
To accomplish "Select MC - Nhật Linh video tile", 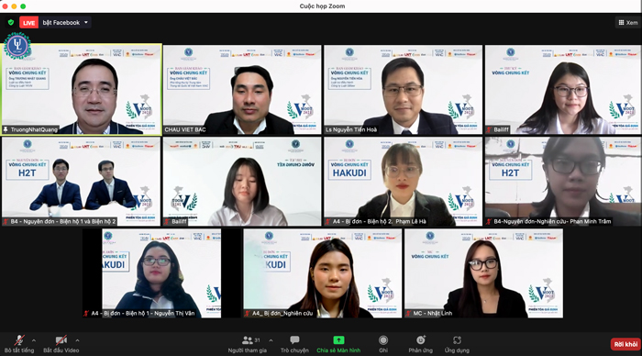I will (x=483, y=273).
